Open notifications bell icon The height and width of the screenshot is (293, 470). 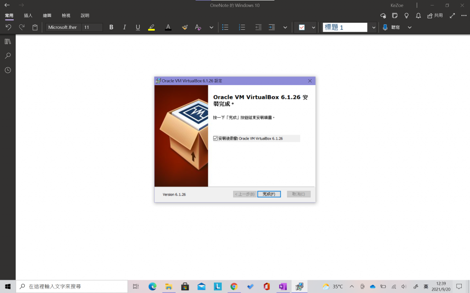(x=419, y=16)
